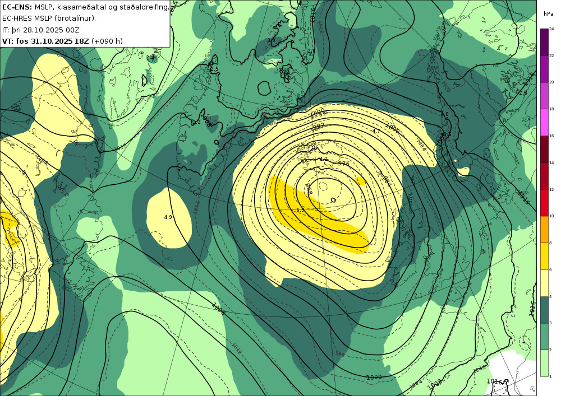Click the 'IT: þri 28.10.2025 00Z' initial time line
This screenshot has width=561, height=396.
point(41,30)
